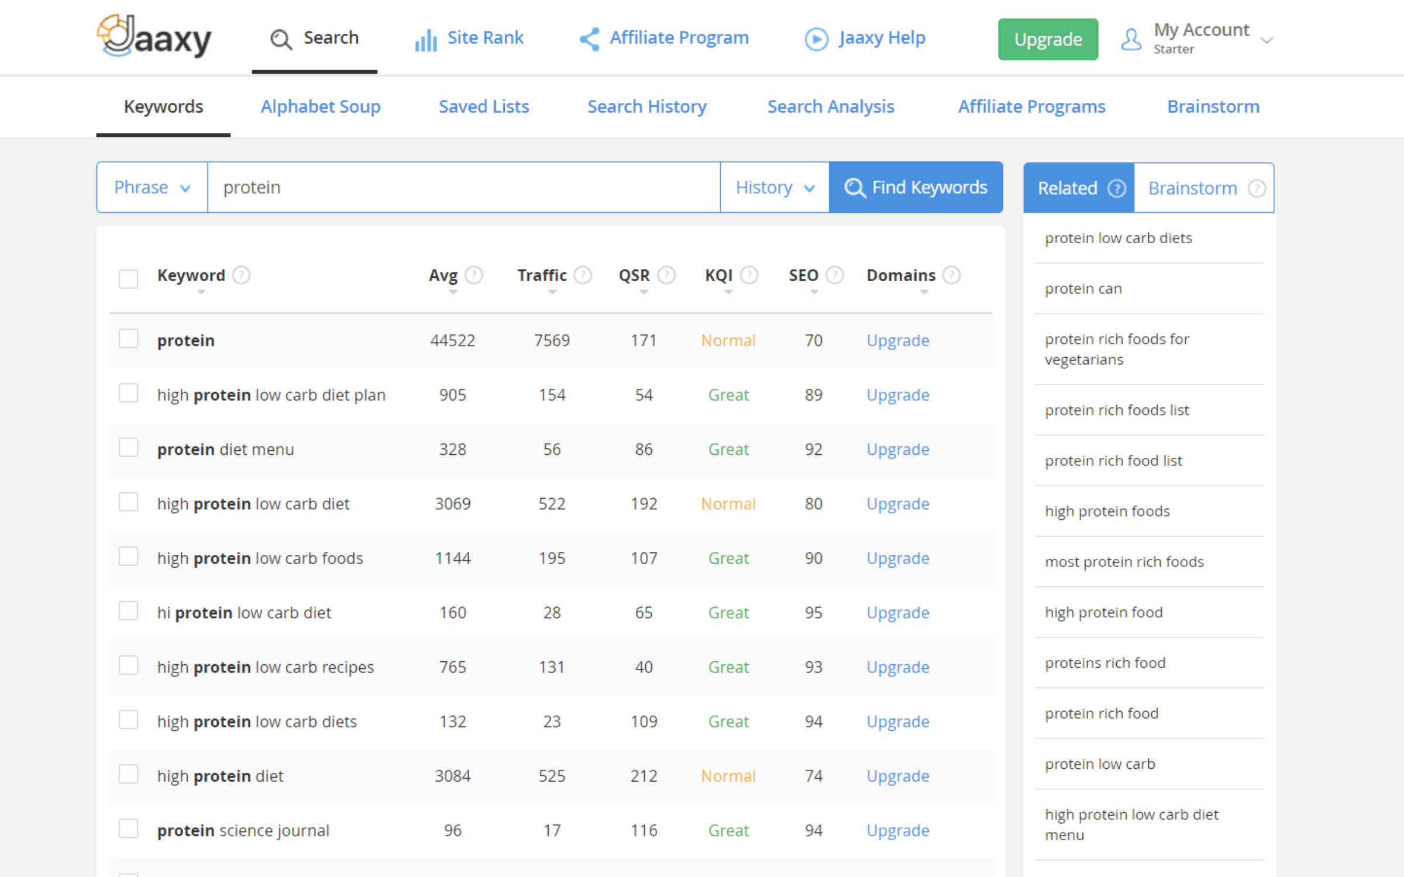Viewport: 1404px width, 877px height.
Task: Switch to the Alphabet Soup tab
Action: [321, 106]
